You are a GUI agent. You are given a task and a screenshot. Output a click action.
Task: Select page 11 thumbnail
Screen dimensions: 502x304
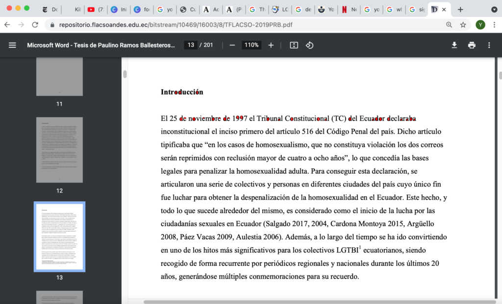(x=59, y=77)
